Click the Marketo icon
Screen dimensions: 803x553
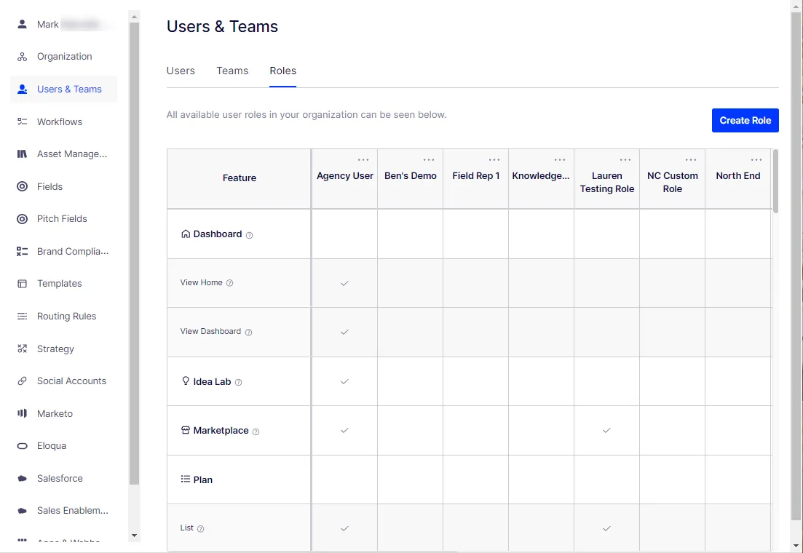coord(22,413)
